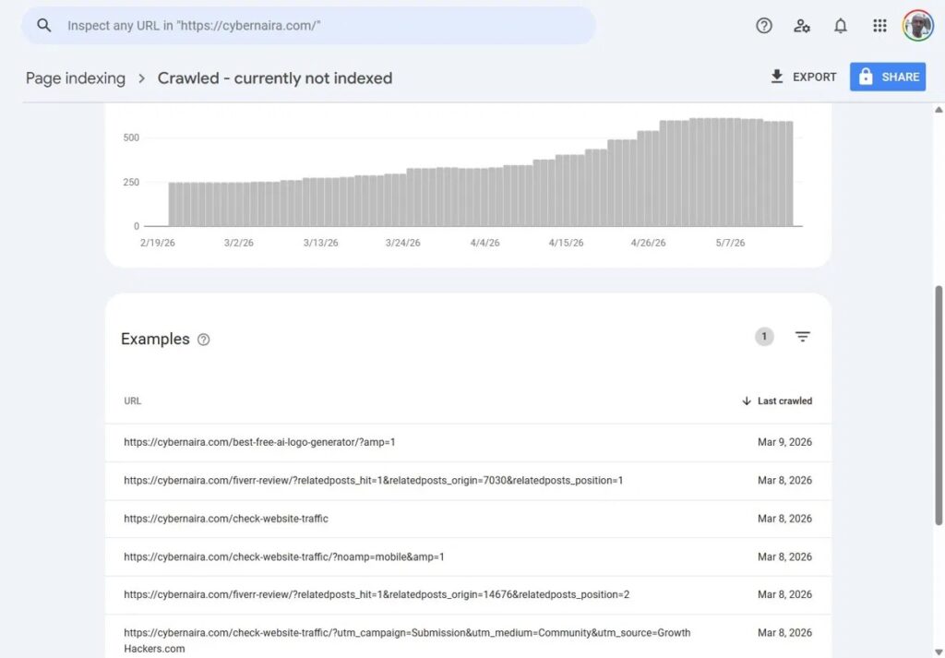Select best-free-ai-logo-generator amp URL row
The width and height of the screenshot is (945, 658).
[468, 442]
